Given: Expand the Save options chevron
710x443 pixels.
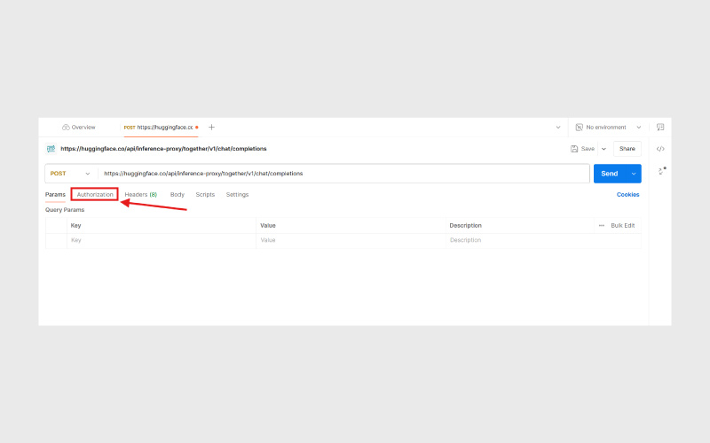Looking at the screenshot, I should pos(603,149).
